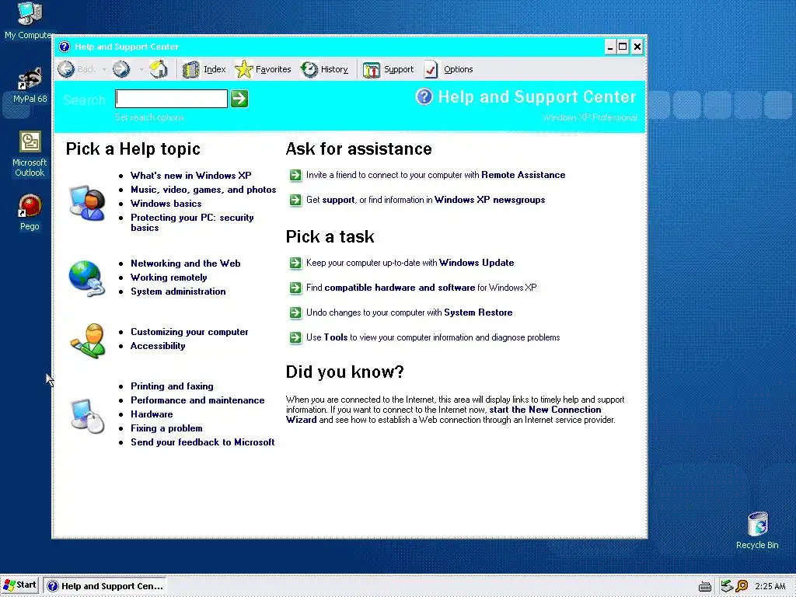This screenshot has width=796, height=597.
Task: Open System administration topic
Action: (x=178, y=291)
